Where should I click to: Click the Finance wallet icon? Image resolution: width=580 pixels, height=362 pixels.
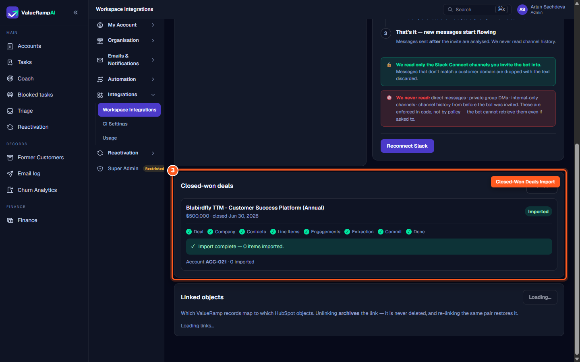[x=10, y=220]
